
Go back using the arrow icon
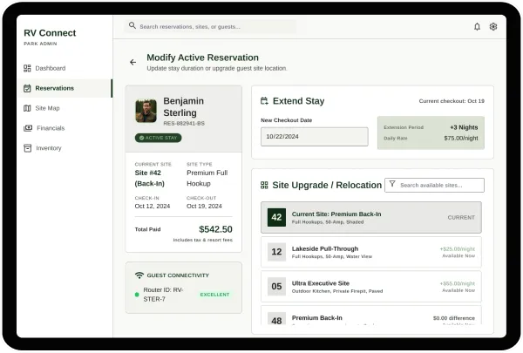132,62
